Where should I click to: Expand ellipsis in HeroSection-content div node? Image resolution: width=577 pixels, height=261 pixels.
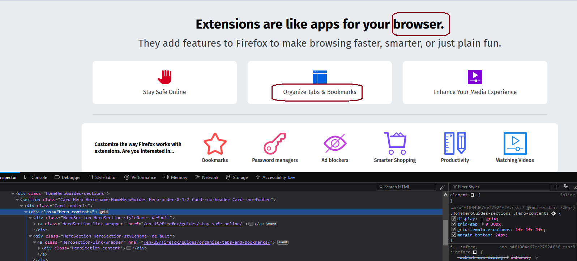pyautogui.click(x=129, y=248)
